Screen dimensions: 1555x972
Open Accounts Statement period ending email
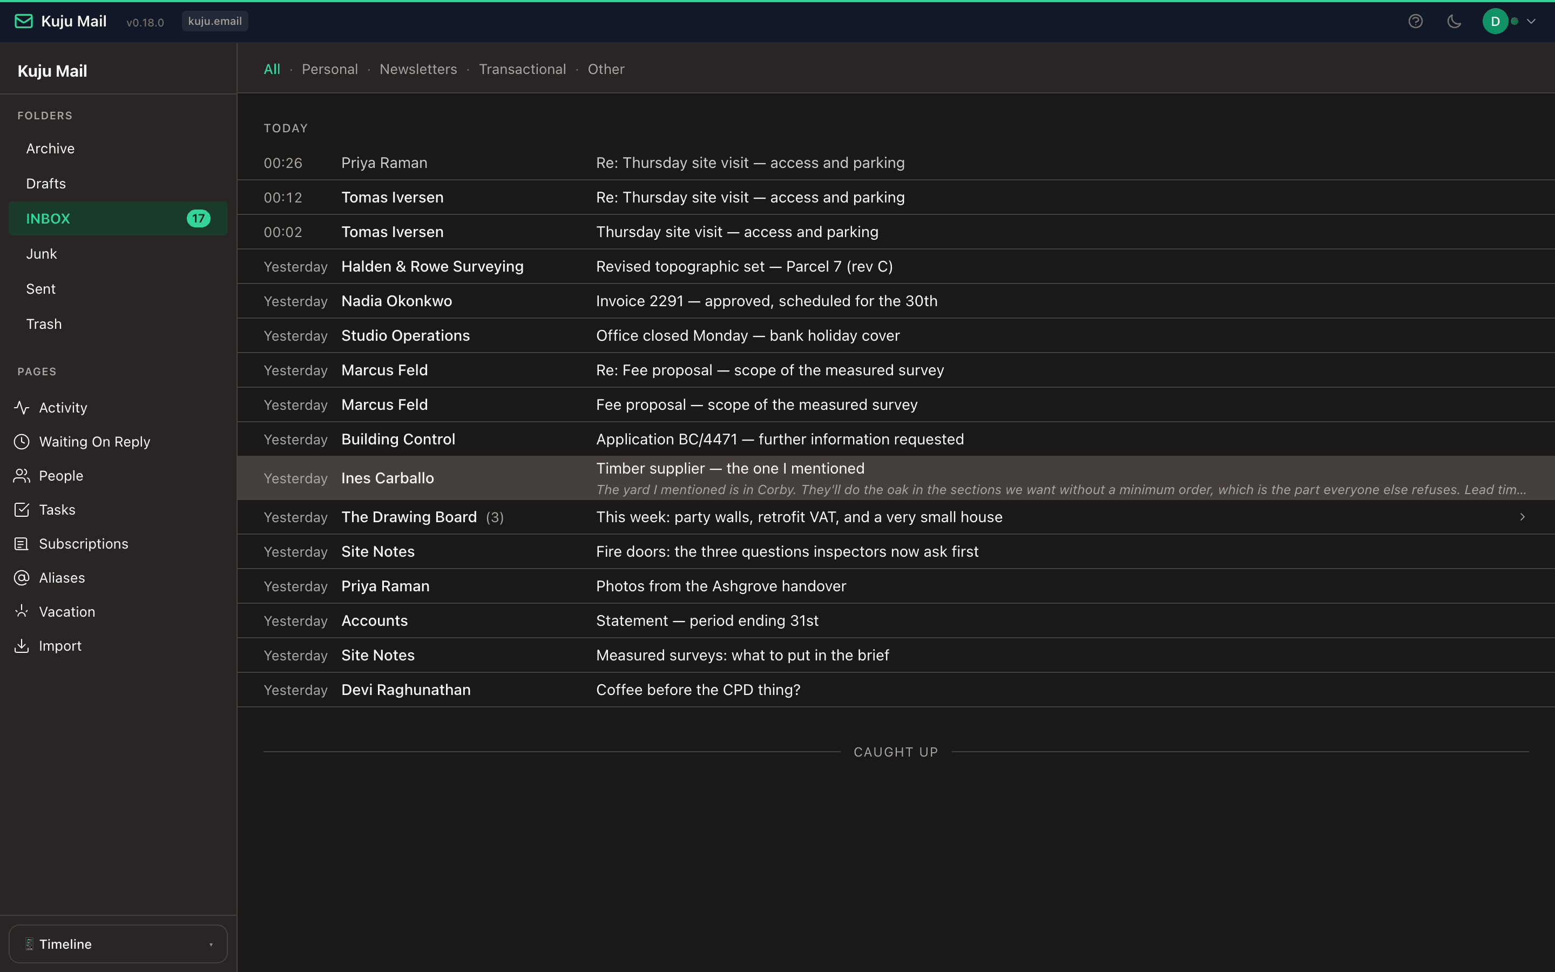(896, 620)
